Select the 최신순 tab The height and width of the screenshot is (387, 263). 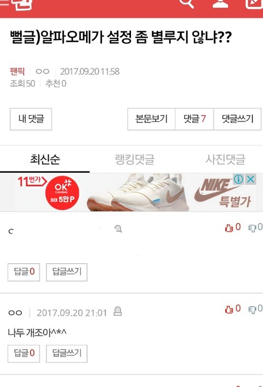pyautogui.click(x=45, y=159)
